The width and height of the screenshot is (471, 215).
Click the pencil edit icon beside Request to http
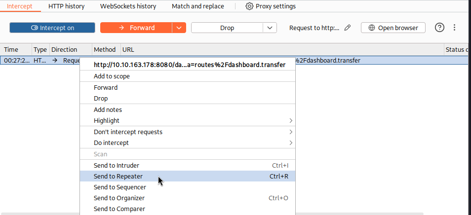348,28
